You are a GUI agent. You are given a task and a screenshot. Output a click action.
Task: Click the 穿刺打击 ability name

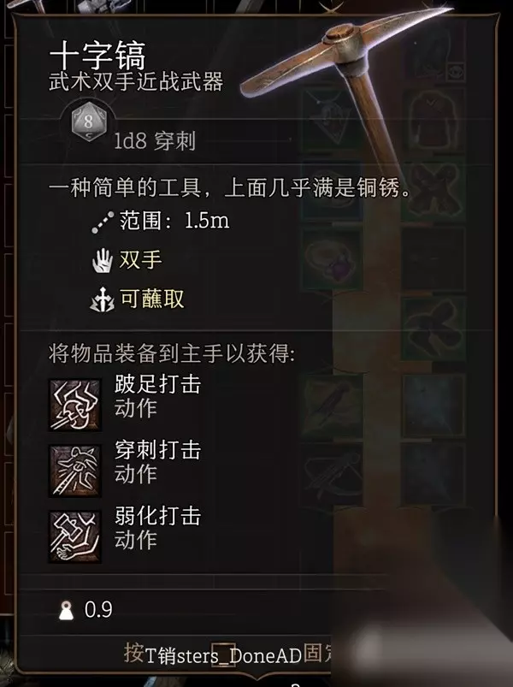(x=157, y=450)
